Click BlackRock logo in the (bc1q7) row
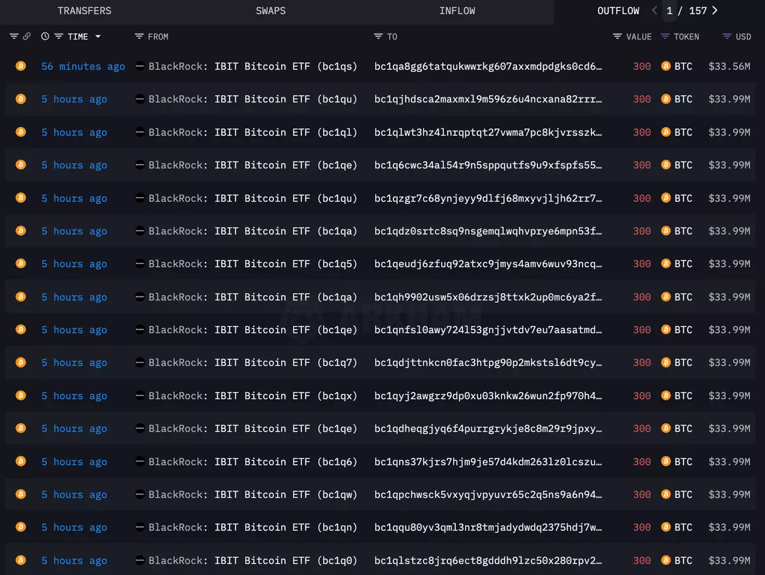This screenshot has height=575, width=765. tap(140, 362)
